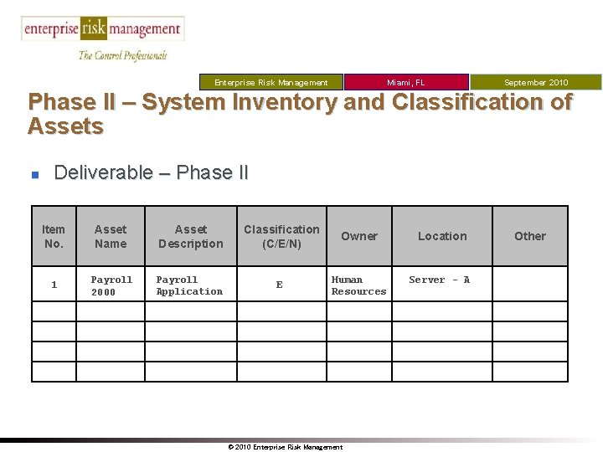Click the "Payroll Application" description cell

click(191, 284)
